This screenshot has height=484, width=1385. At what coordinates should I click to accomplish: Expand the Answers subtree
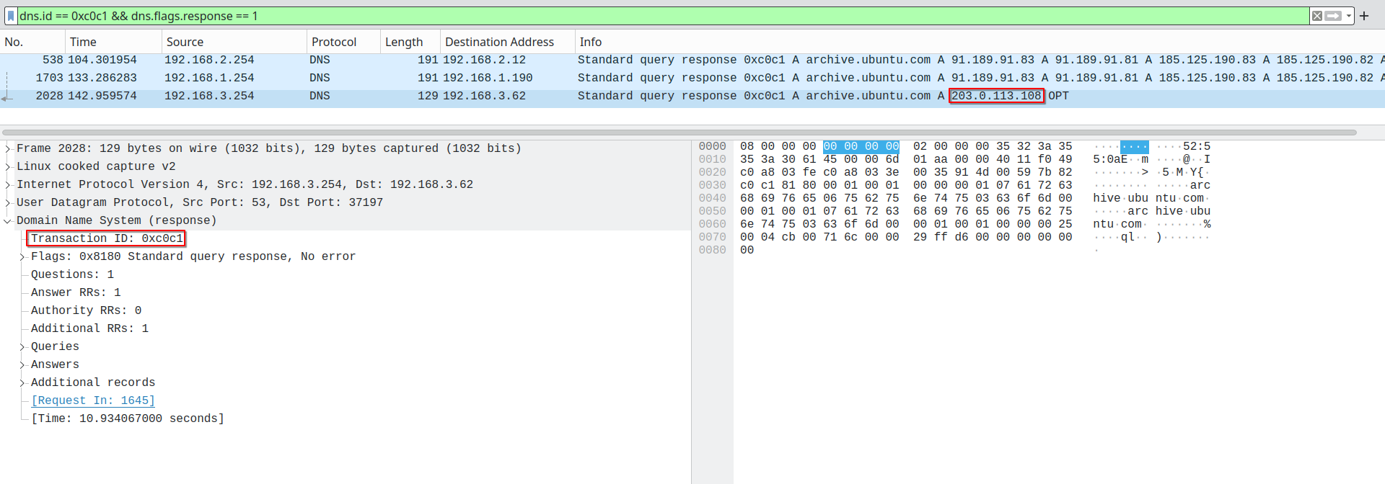tap(22, 364)
